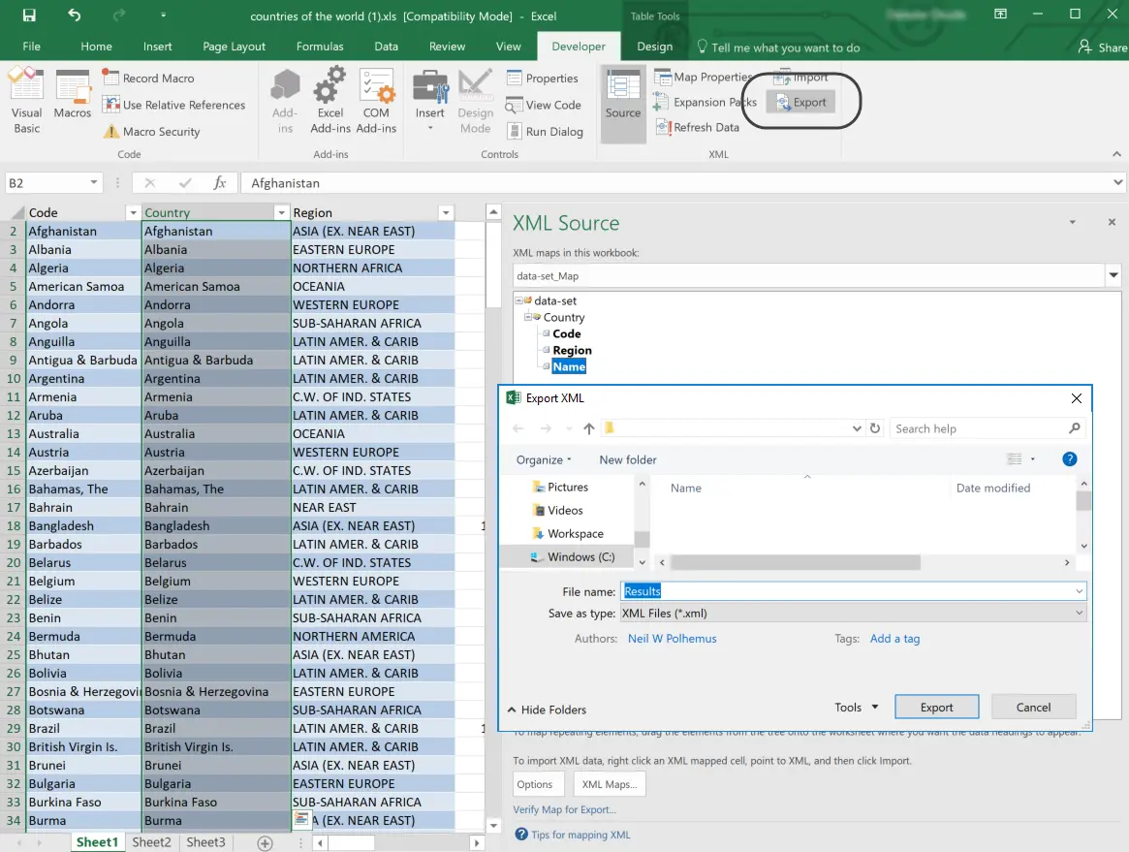Viewport: 1129px width, 852px height.
Task: Cancel the Export XML dialog
Action: (1032, 708)
